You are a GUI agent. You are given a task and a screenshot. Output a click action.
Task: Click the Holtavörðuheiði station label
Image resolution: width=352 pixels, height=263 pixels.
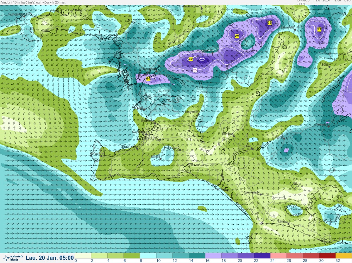[x=190, y=6]
